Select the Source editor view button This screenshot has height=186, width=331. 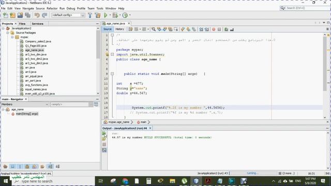[x=107, y=29]
